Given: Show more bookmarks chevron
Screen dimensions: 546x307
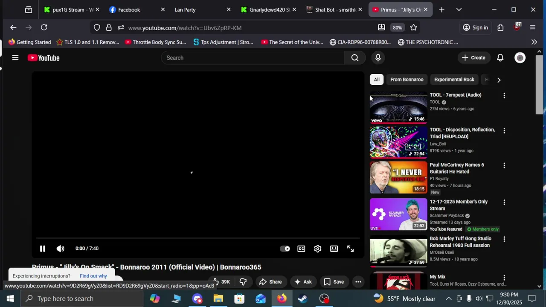Looking at the screenshot, I should pos(534,42).
